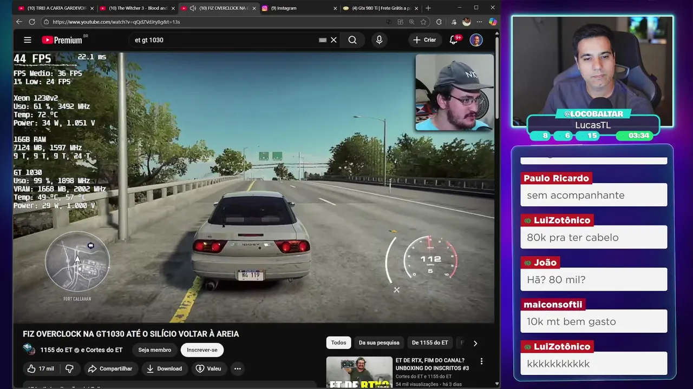Click the video player to pause
The width and height of the screenshot is (693, 389).
253,187
